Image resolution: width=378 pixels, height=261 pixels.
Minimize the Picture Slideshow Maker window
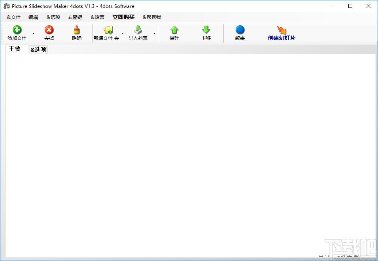[333, 6]
